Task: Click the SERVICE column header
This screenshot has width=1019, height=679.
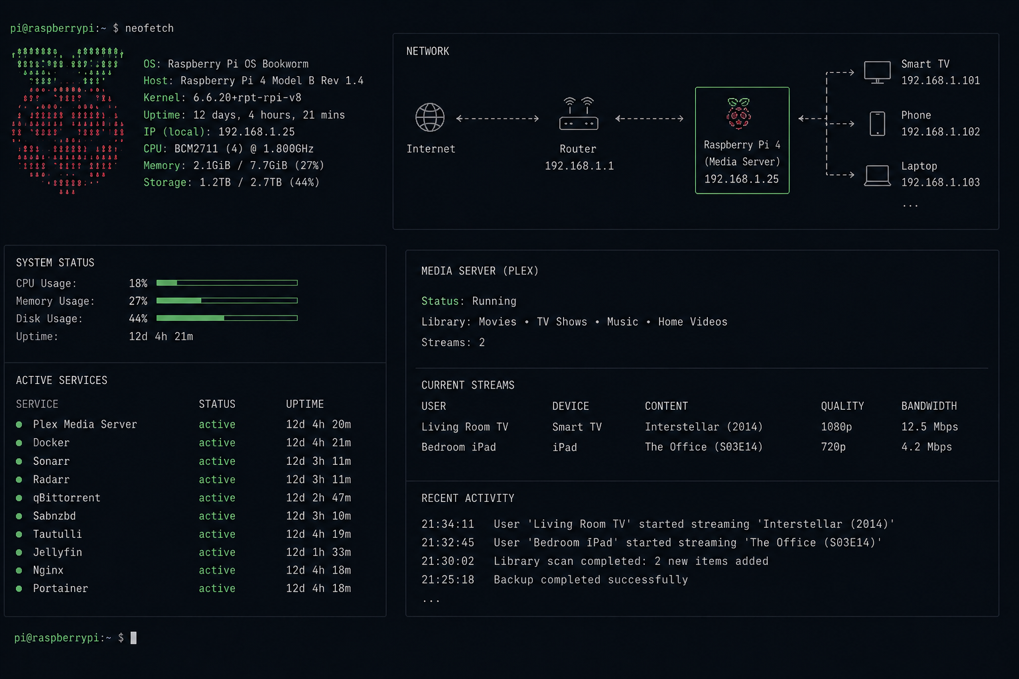Action: point(37,404)
